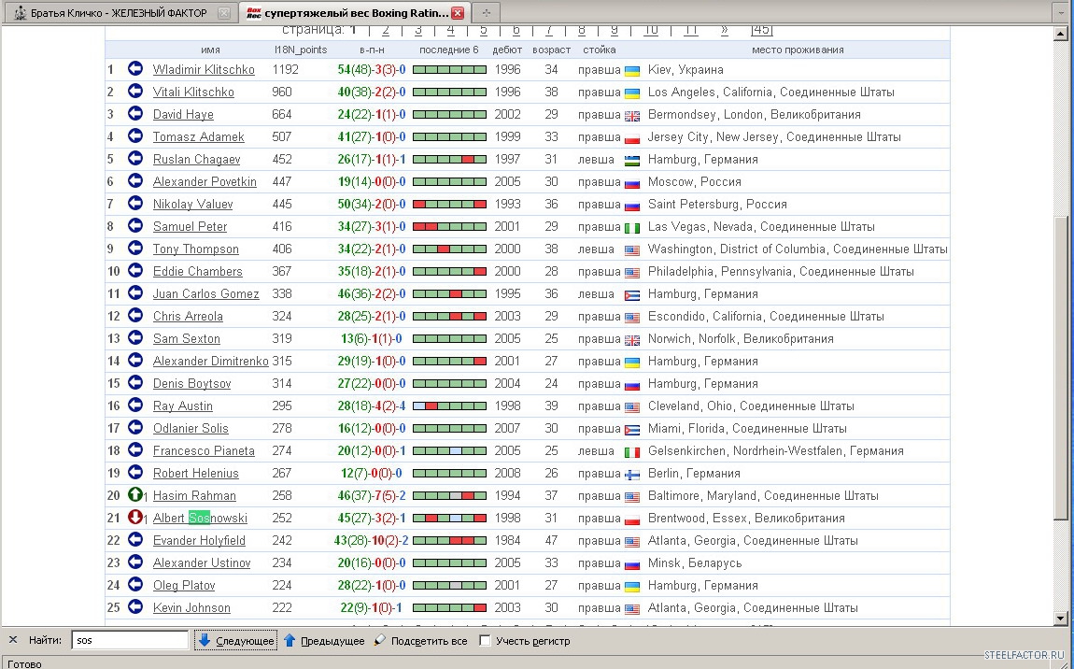Open a new tab with the plus button
Screen dimensions: 1074x669
(x=486, y=13)
